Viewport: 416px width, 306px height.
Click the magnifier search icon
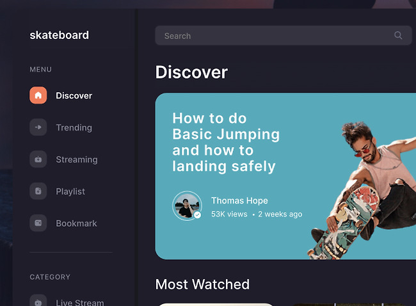click(x=398, y=35)
